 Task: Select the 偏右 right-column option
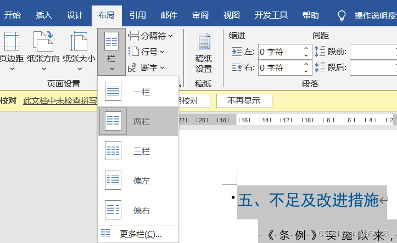pyautogui.click(x=138, y=210)
